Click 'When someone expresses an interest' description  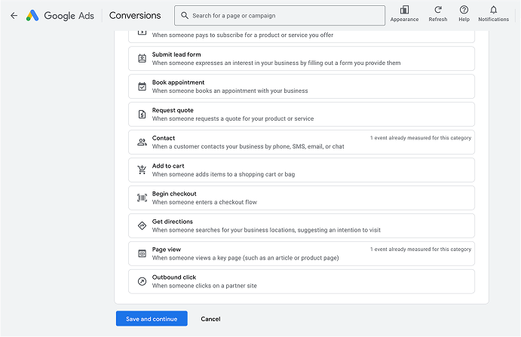pos(276,63)
